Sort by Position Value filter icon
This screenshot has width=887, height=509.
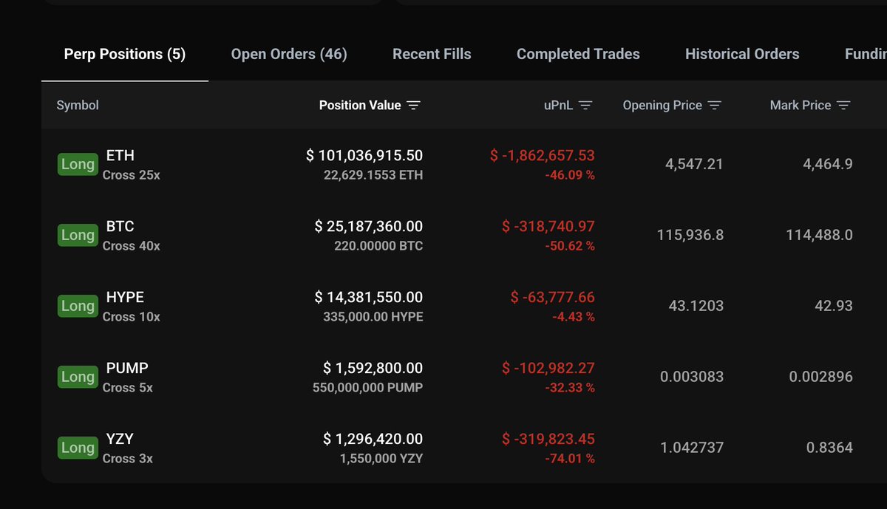(x=414, y=106)
